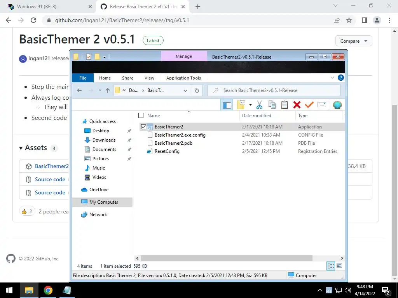This screenshot has width=398, height=298.
Task: Click the new folder icon in title bar
Action: pos(97,57)
